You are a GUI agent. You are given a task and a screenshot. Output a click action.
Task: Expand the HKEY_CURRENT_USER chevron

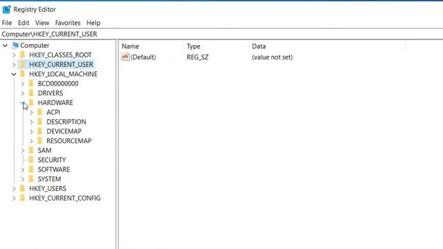pos(14,64)
